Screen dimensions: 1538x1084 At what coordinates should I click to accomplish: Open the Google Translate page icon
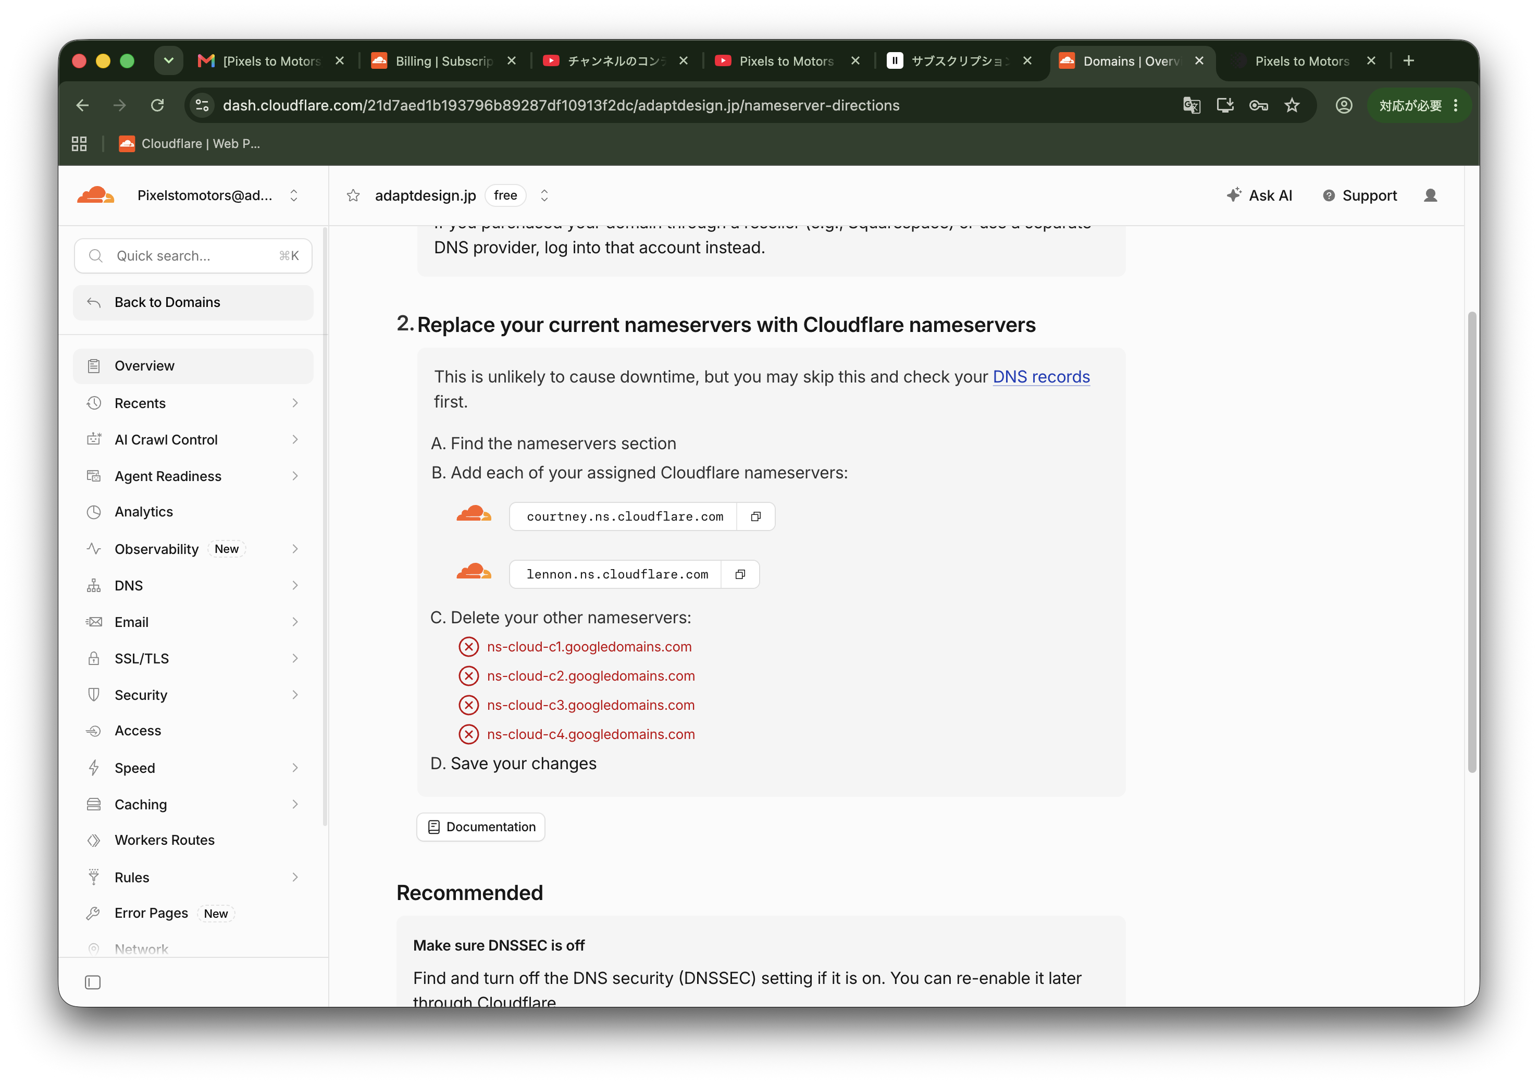coord(1192,105)
